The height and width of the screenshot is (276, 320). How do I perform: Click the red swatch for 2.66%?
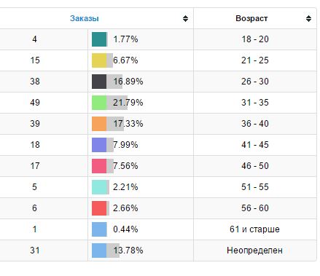pyautogui.click(x=99, y=208)
